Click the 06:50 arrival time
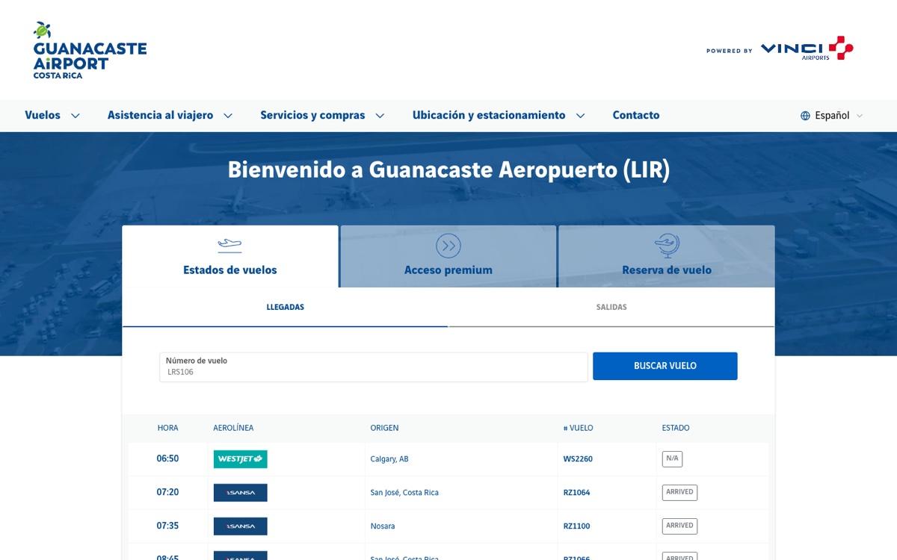The image size is (897, 560). [167, 458]
